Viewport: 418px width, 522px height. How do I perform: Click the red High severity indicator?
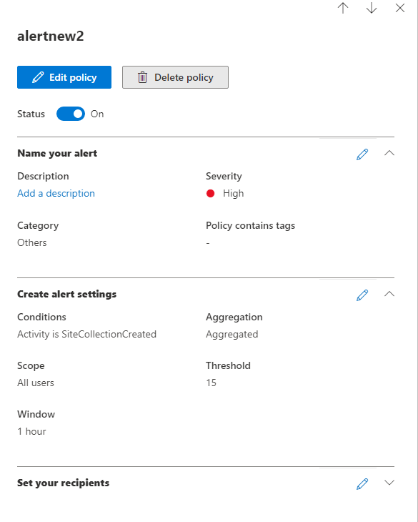click(211, 193)
